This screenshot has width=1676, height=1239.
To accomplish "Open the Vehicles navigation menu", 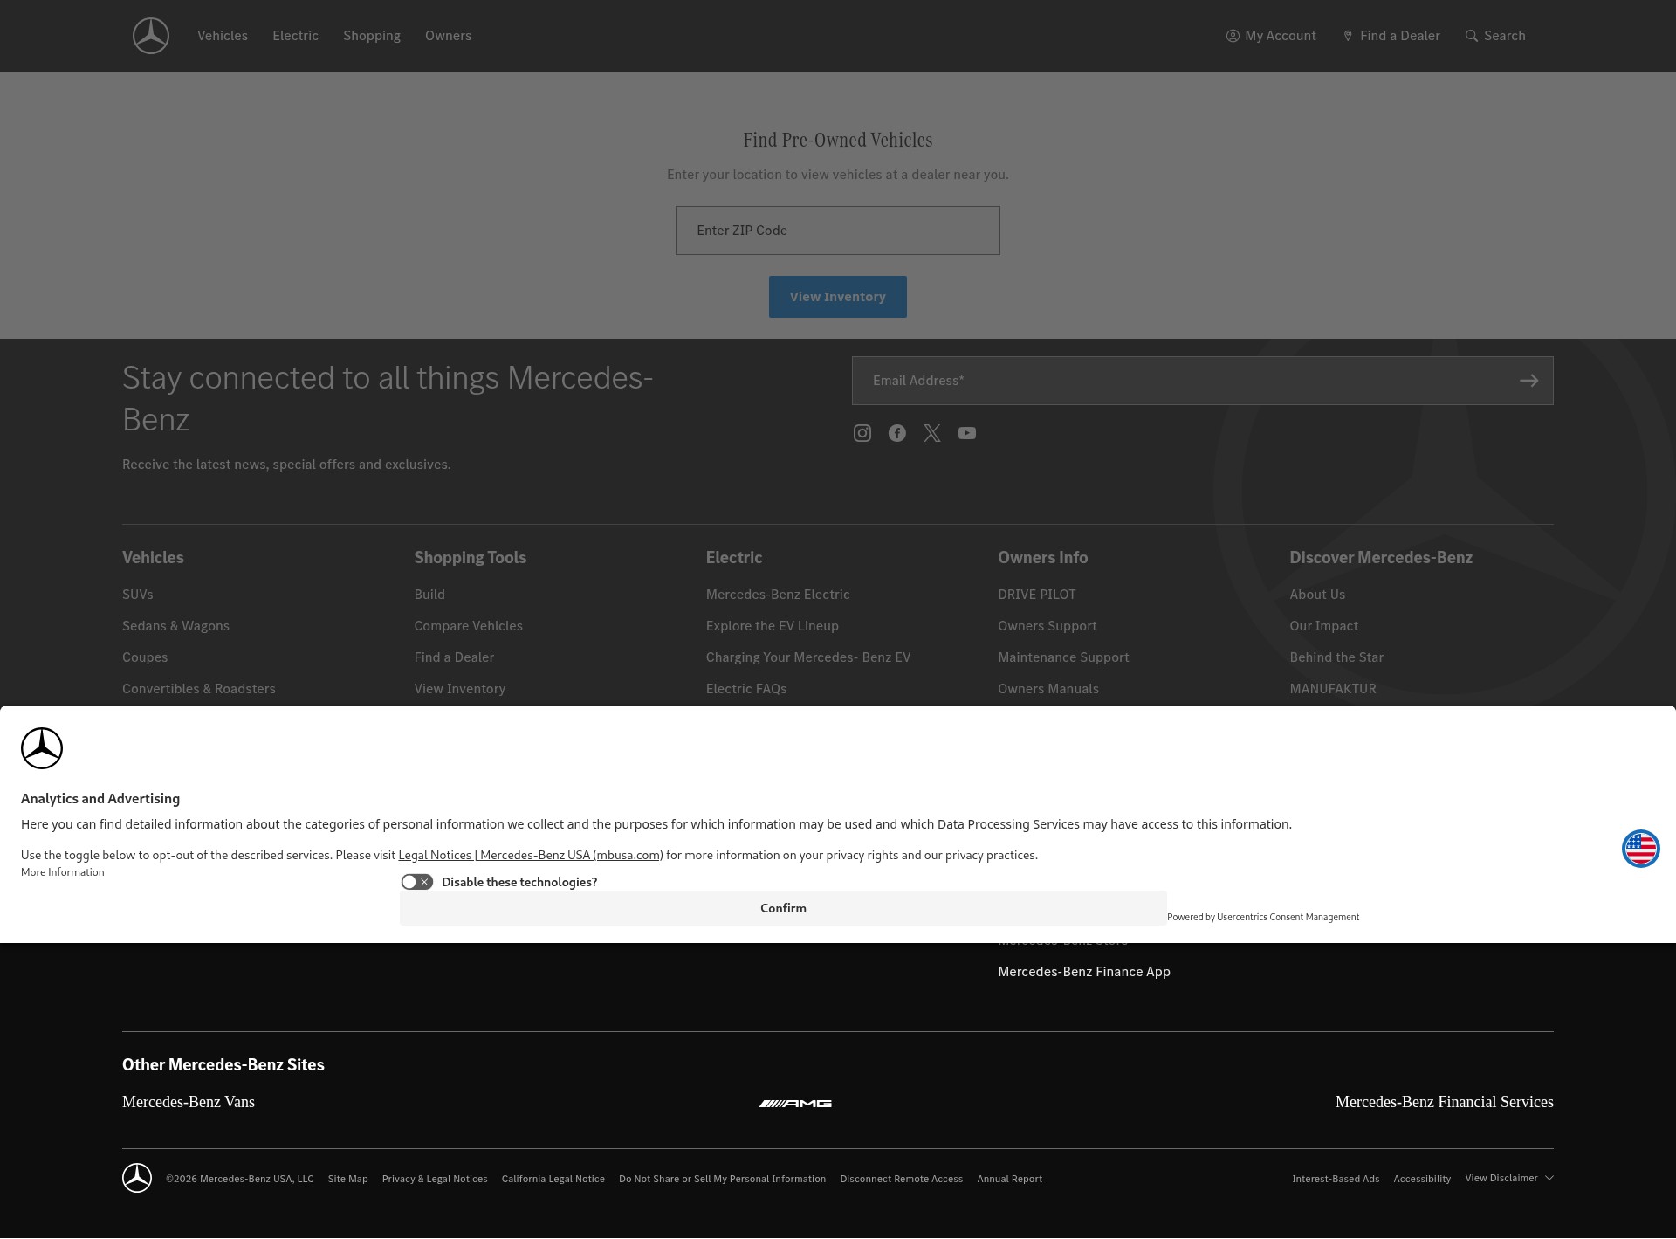I will (223, 36).
